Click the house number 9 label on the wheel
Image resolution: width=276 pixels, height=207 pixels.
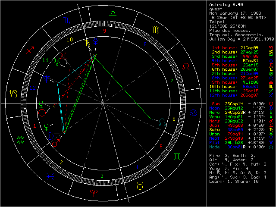[104, 31]
